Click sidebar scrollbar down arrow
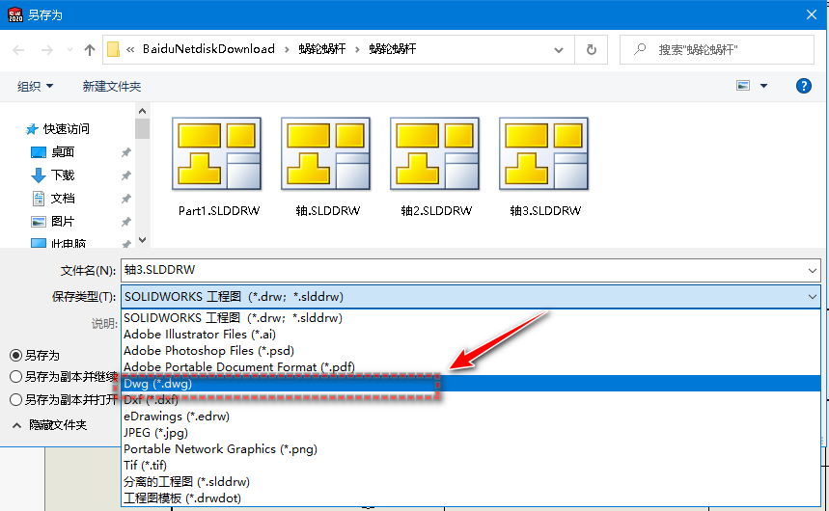The image size is (829, 511). tap(142, 240)
